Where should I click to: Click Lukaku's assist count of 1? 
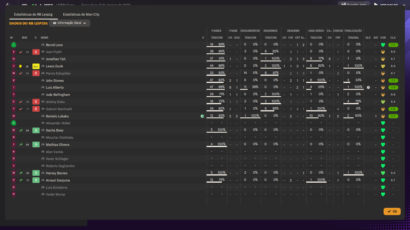(x=376, y=116)
